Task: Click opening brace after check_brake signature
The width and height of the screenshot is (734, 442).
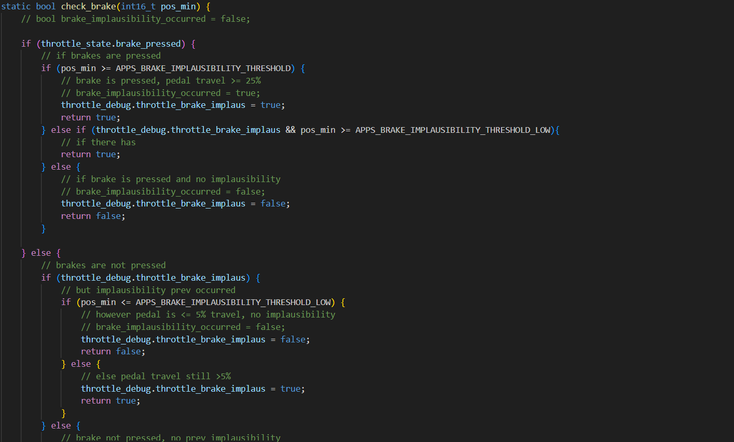Action: [208, 7]
